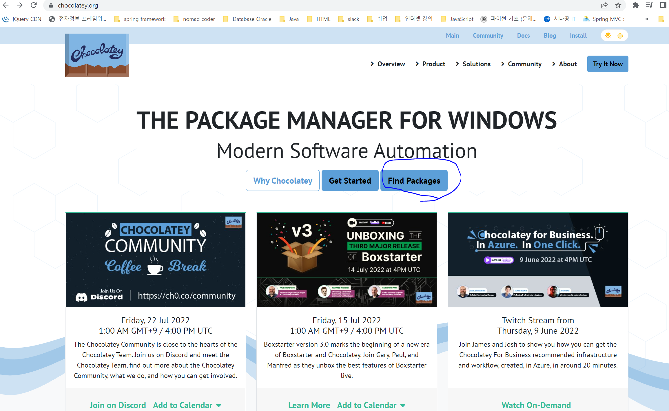Click the Join on Discord link
Screen dimensions: 669x411
point(118,405)
